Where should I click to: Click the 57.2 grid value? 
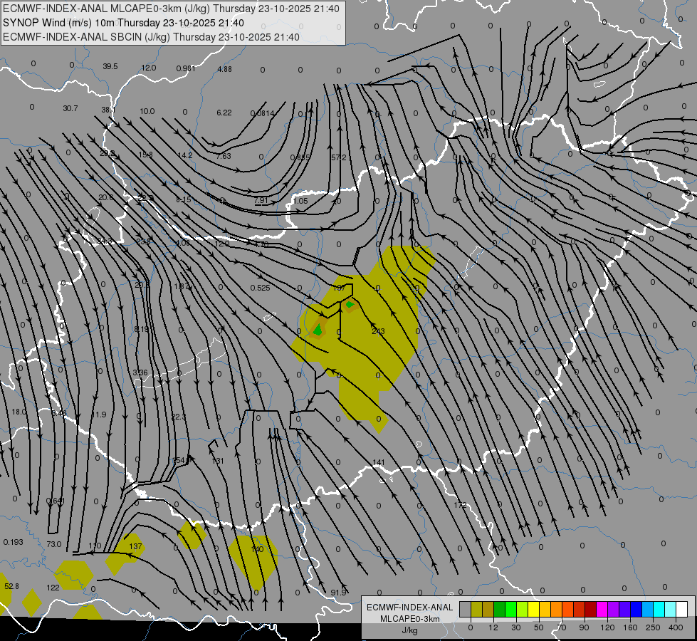coord(339,158)
